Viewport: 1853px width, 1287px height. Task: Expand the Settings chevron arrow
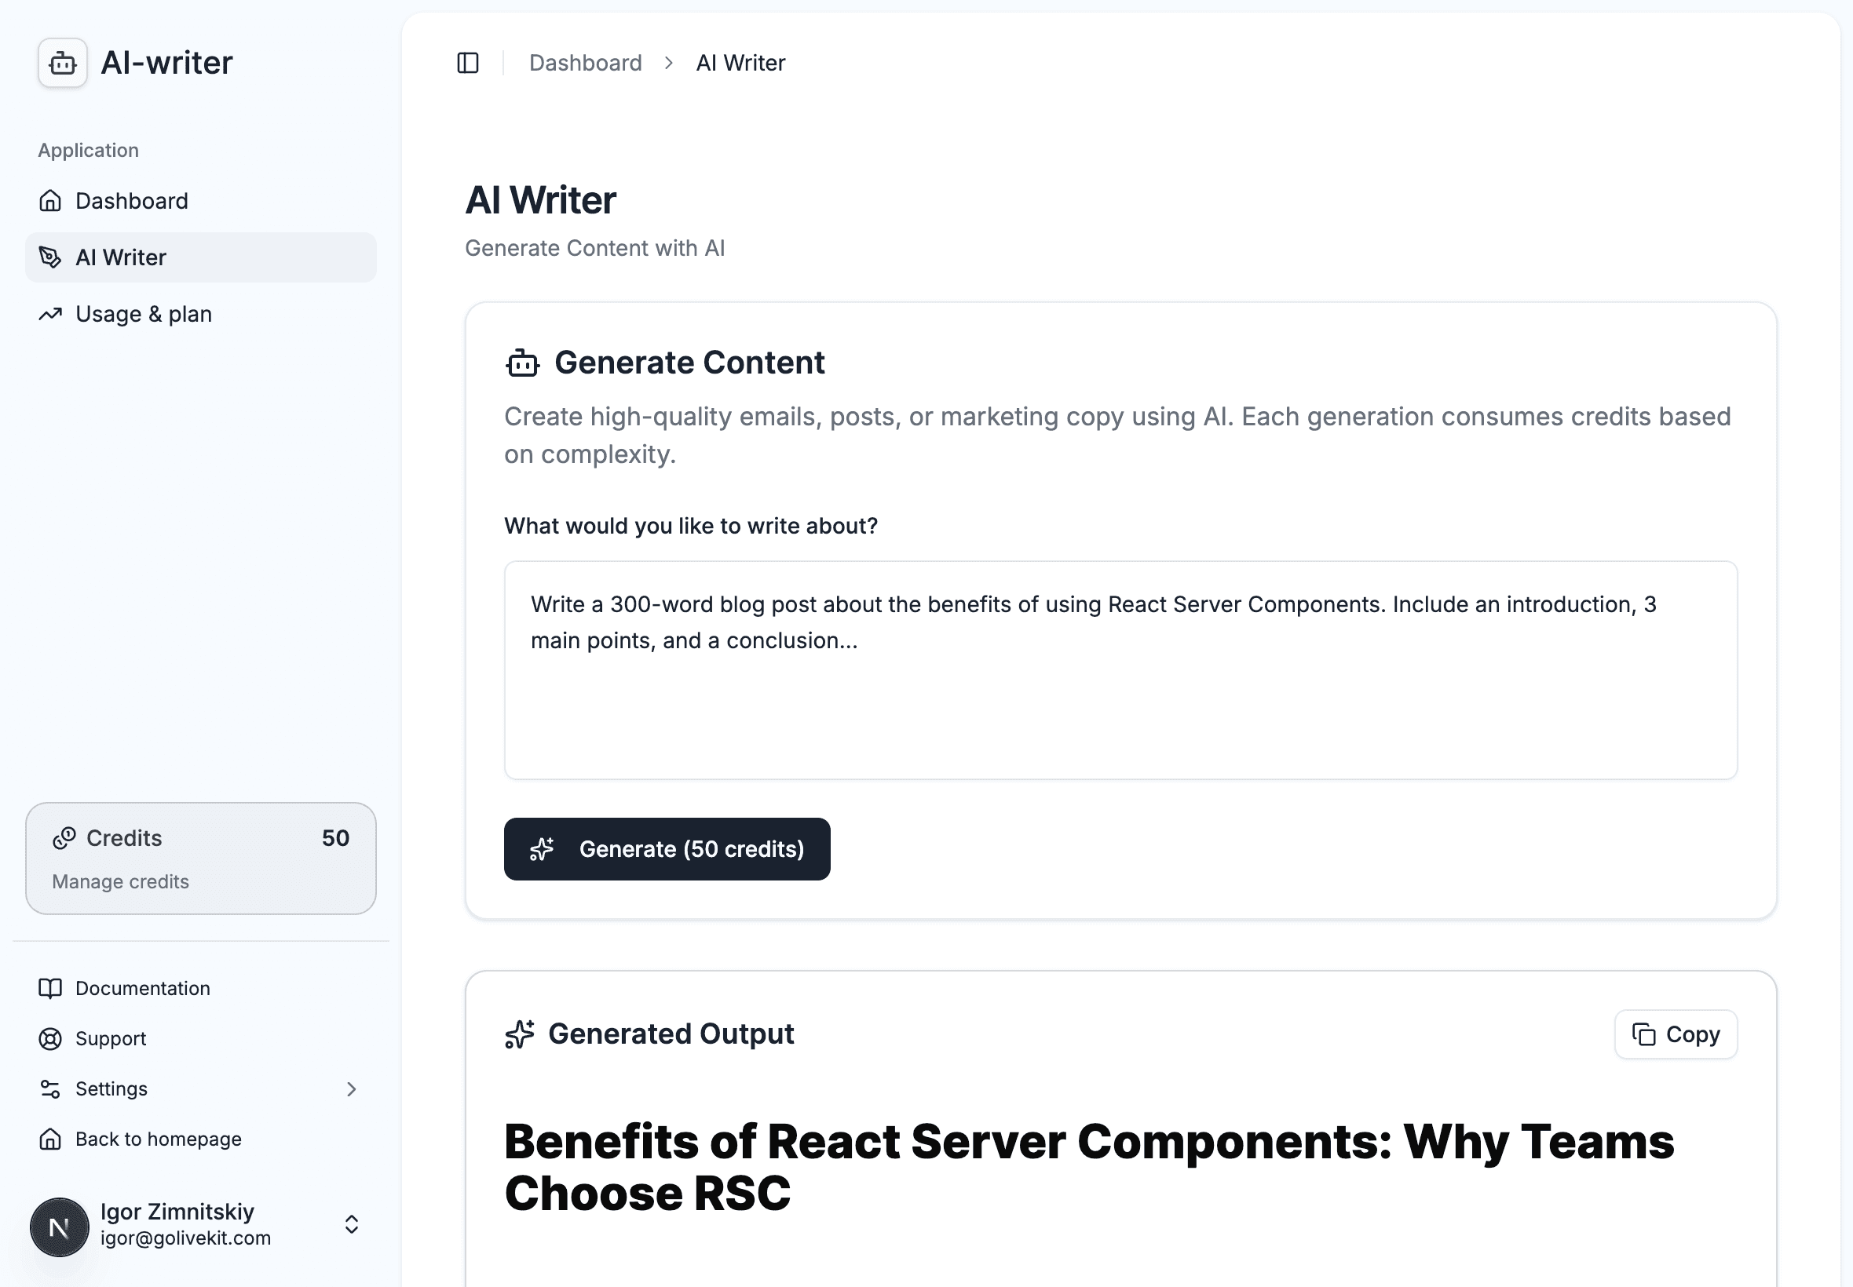351,1088
